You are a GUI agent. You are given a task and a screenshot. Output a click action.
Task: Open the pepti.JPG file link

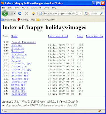pos(18,91)
